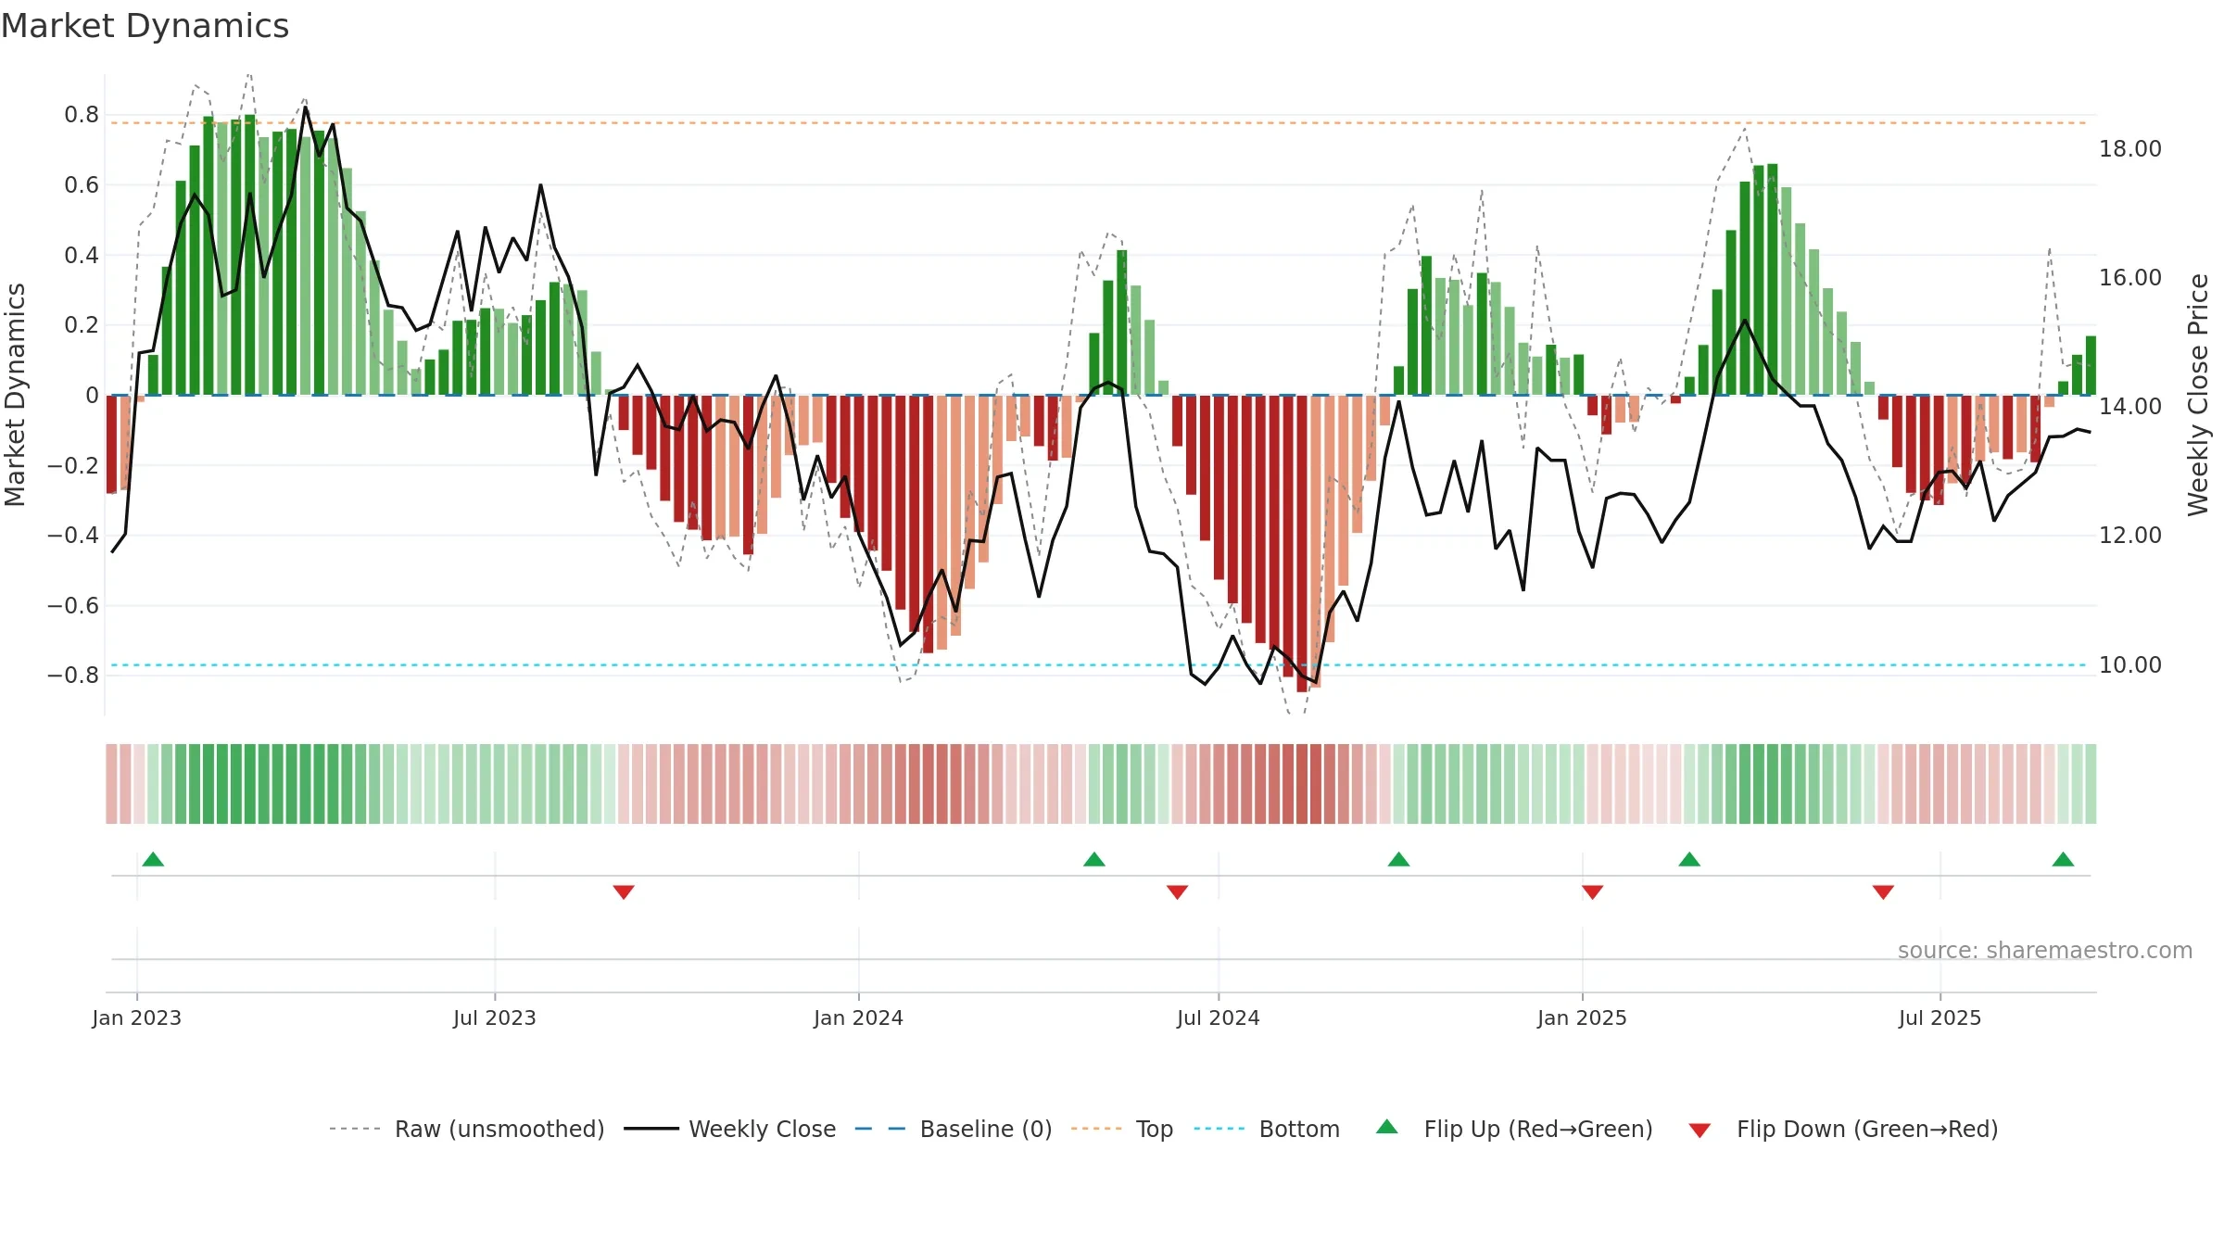Click the −0.4 left-axis tick label
Screen dimensions: 2224x1251
[73, 536]
